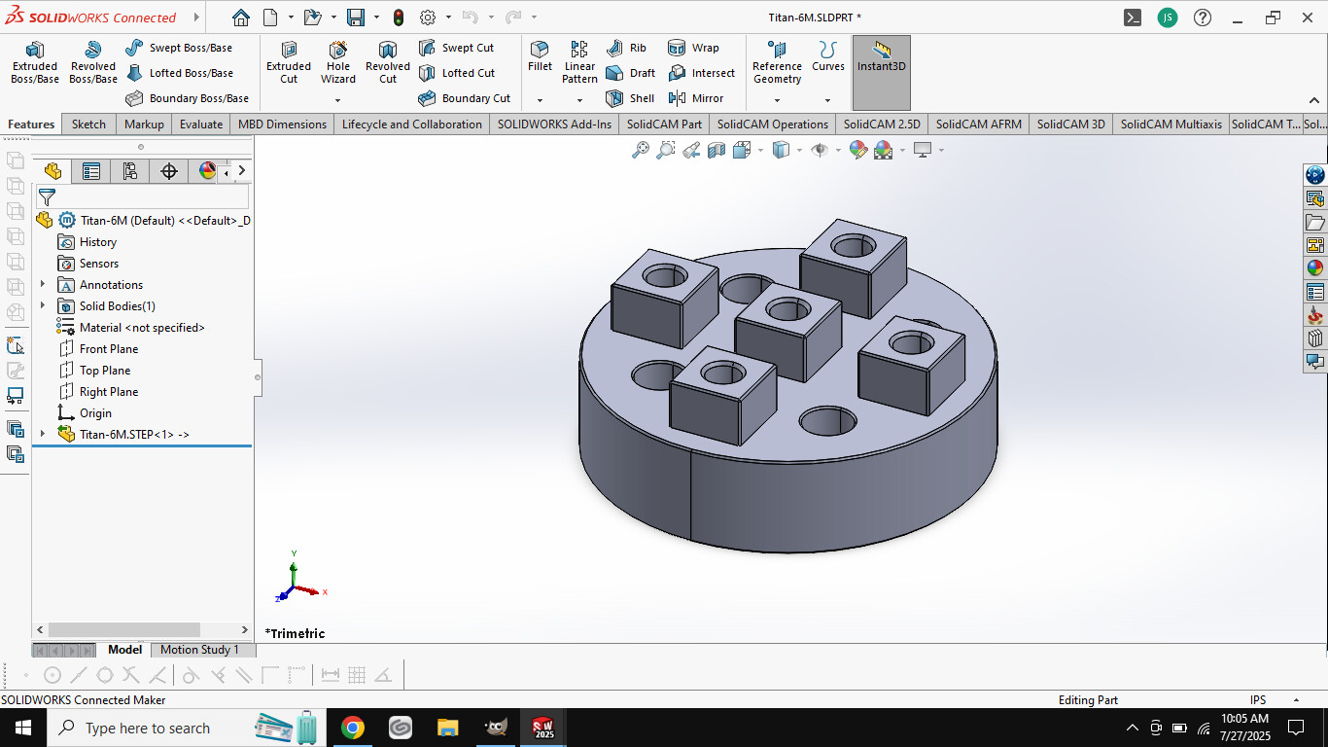Open Edit Appearance color ball icon

[857, 150]
